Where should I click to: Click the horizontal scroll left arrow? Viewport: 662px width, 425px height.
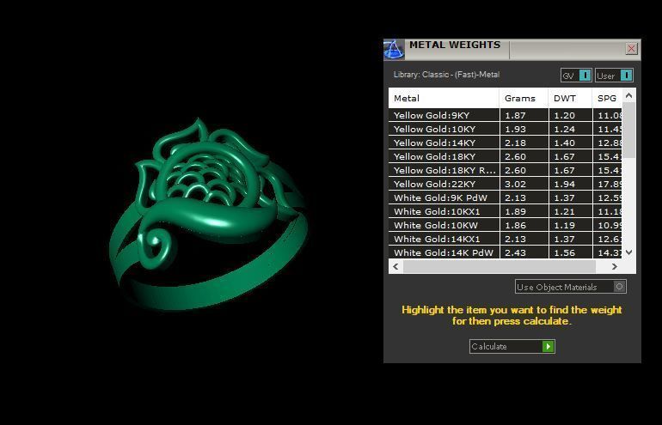click(395, 266)
